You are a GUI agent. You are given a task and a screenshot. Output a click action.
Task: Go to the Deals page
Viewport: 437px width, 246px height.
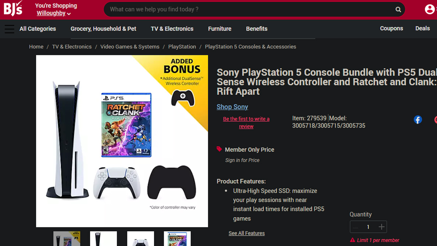(422, 28)
